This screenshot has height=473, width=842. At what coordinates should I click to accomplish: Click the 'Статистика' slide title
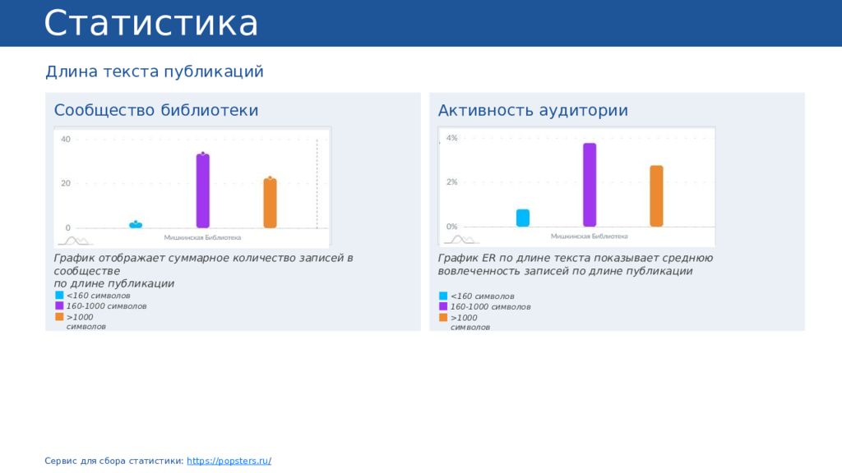[151, 23]
